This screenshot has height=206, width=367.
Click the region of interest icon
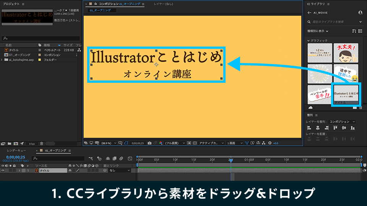(x=189, y=143)
